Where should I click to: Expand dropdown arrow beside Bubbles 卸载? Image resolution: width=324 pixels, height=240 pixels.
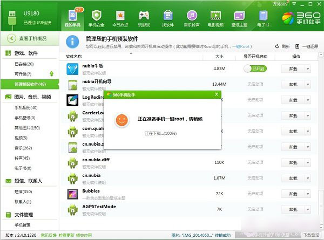tap(308, 194)
